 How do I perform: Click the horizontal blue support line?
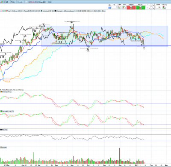click(x=85, y=46)
